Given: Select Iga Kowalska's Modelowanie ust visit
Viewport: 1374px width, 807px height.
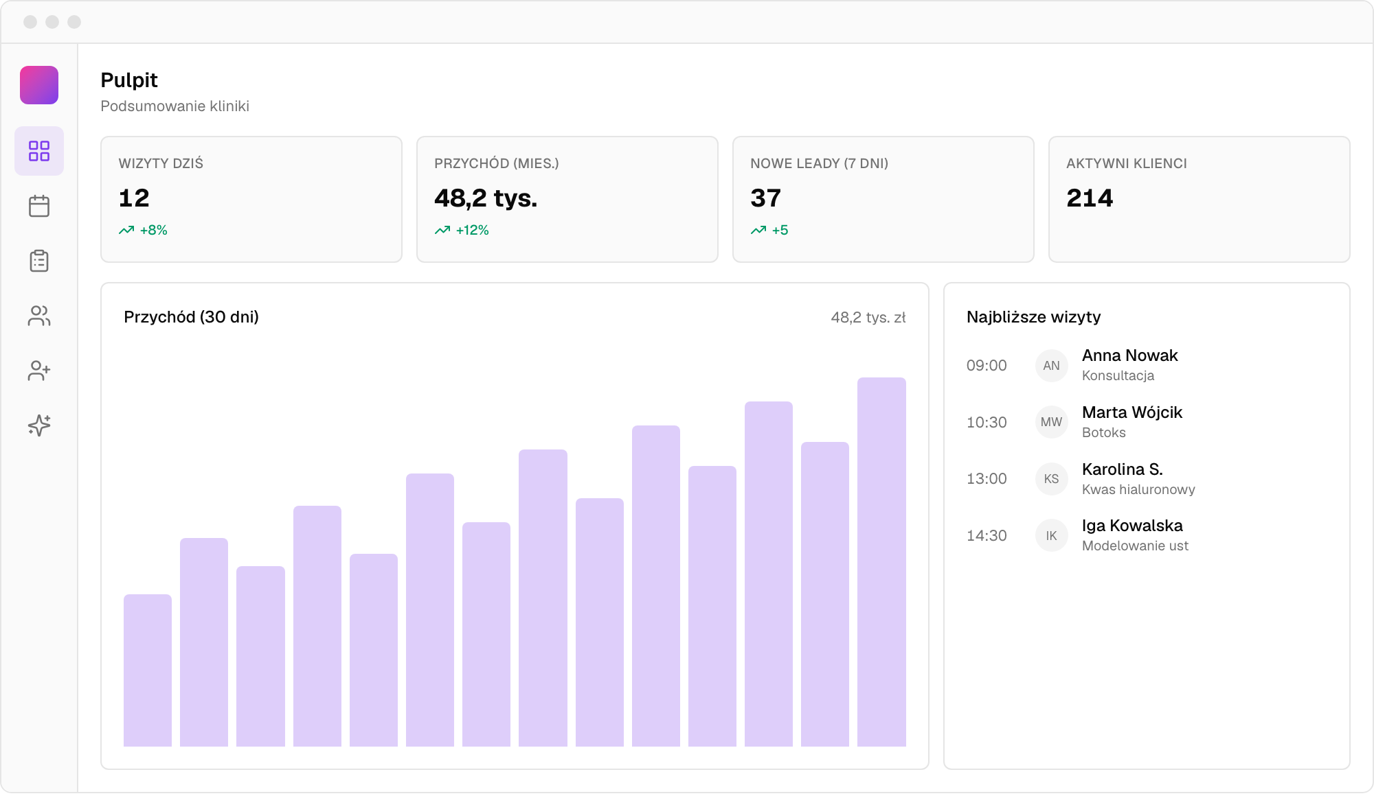Looking at the screenshot, I should pos(1147,536).
